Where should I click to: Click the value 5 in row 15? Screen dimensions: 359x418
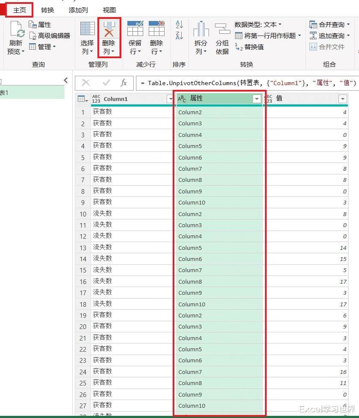(x=344, y=270)
